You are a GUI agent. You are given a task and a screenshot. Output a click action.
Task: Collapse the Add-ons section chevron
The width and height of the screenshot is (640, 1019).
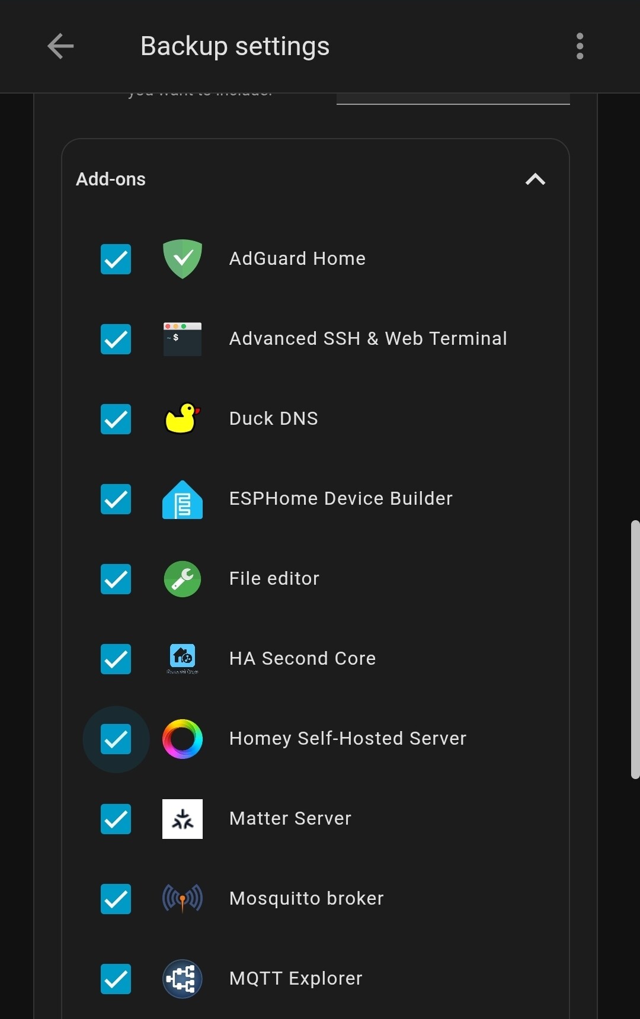click(535, 179)
